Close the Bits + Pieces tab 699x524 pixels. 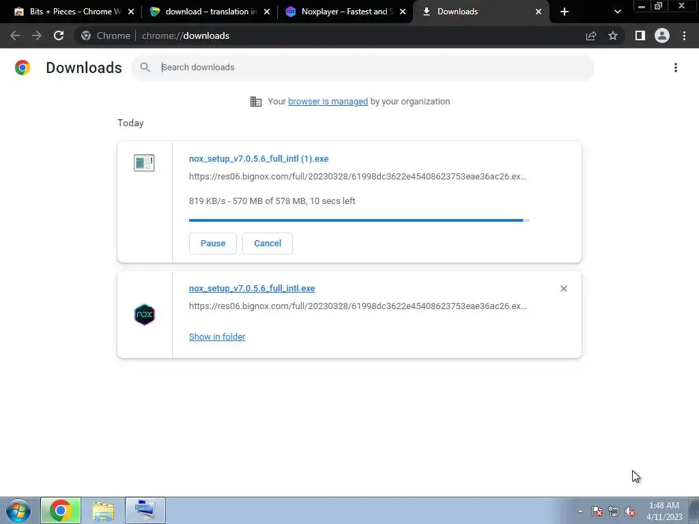pos(131,12)
